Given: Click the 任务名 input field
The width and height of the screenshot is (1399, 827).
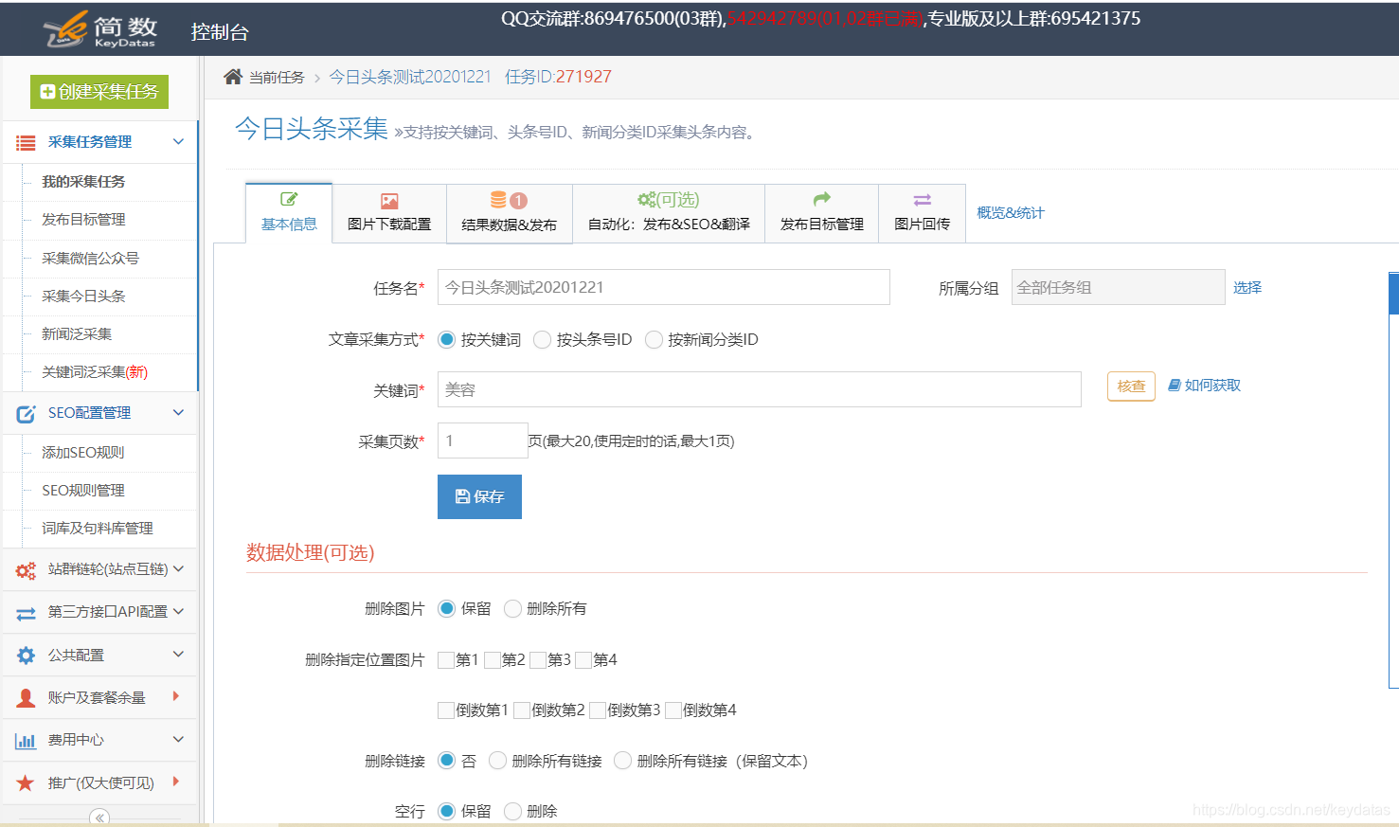Looking at the screenshot, I should click(x=664, y=287).
